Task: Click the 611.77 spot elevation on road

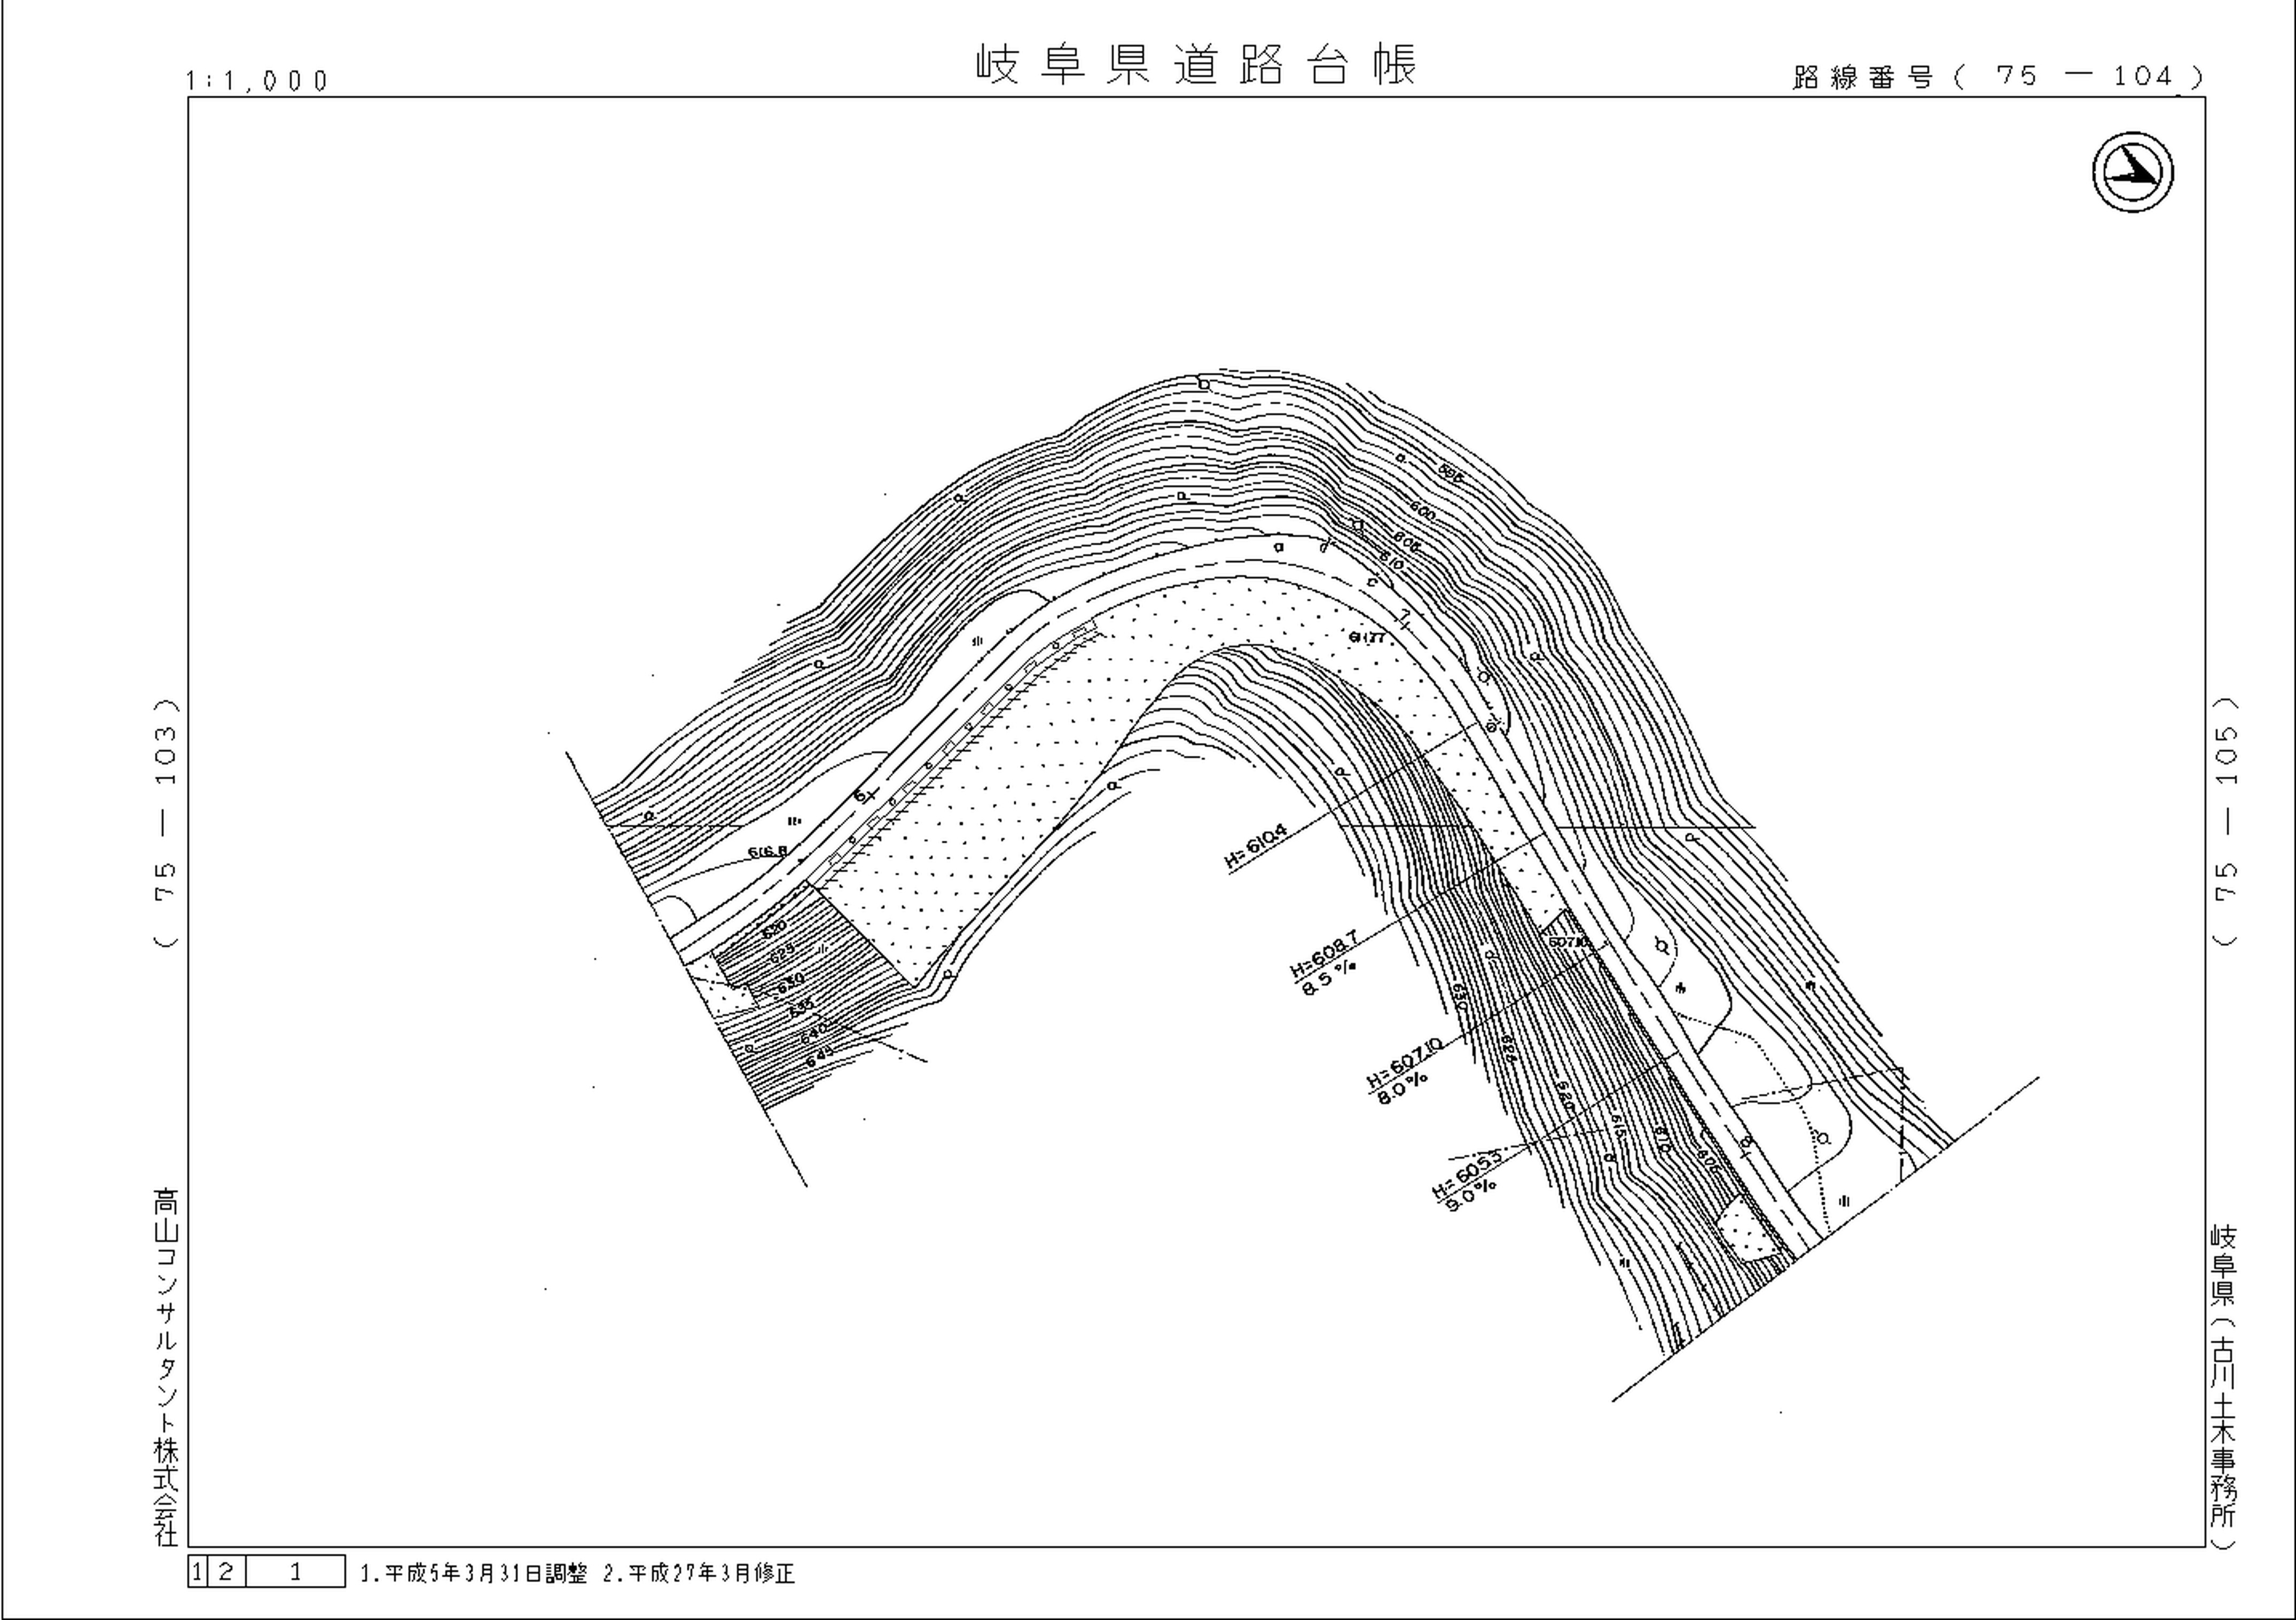Action: tap(1366, 637)
